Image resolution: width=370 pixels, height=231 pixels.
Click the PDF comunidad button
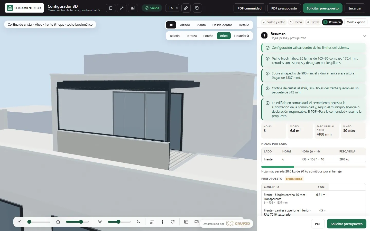click(249, 8)
